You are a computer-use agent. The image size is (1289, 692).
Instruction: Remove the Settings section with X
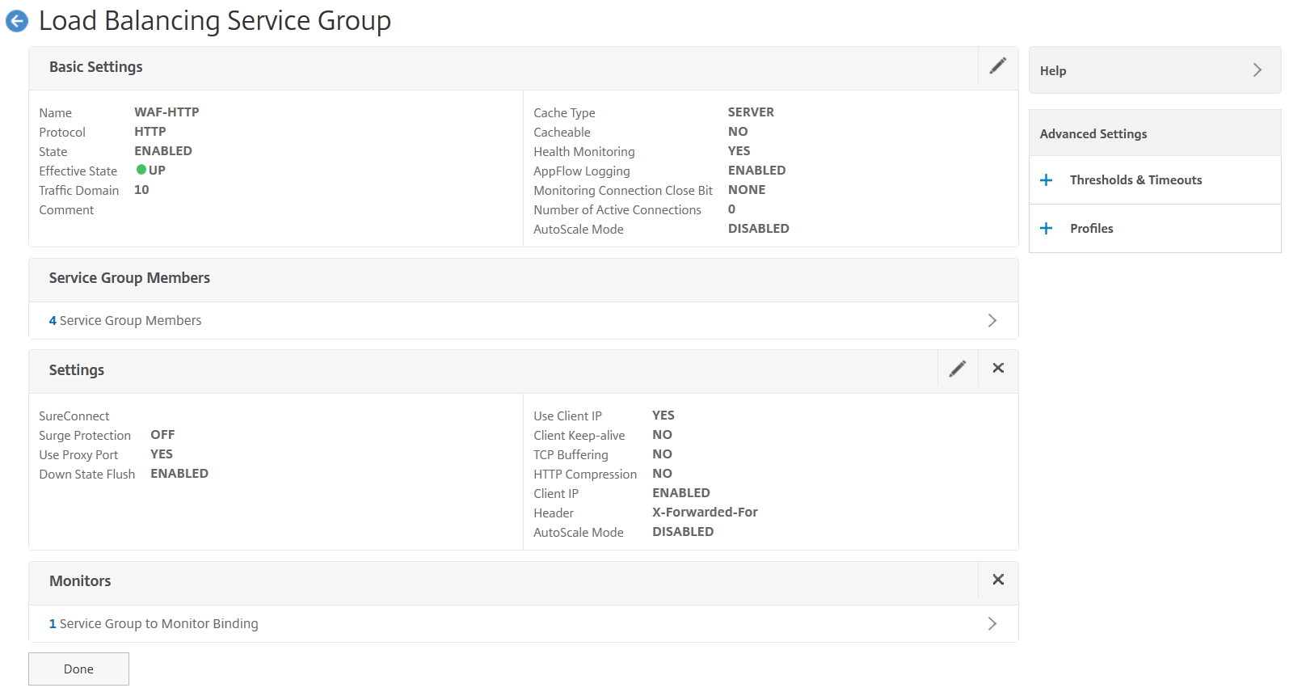[998, 369]
